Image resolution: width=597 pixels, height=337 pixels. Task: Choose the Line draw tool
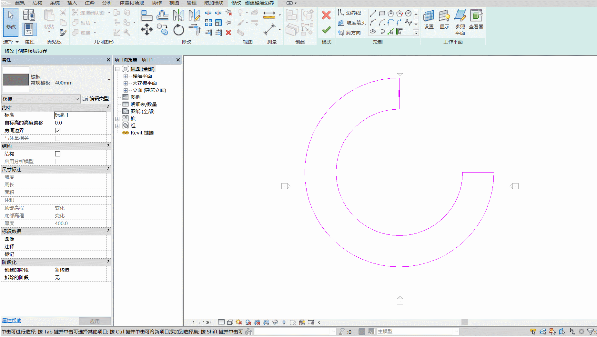pyautogui.click(x=373, y=13)
